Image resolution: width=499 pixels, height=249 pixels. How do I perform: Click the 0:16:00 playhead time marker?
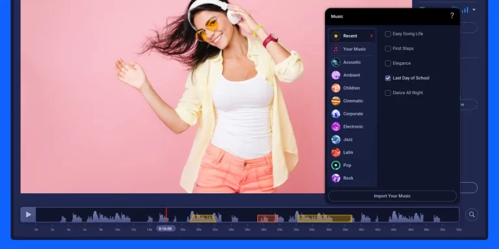tap(165, 229)
